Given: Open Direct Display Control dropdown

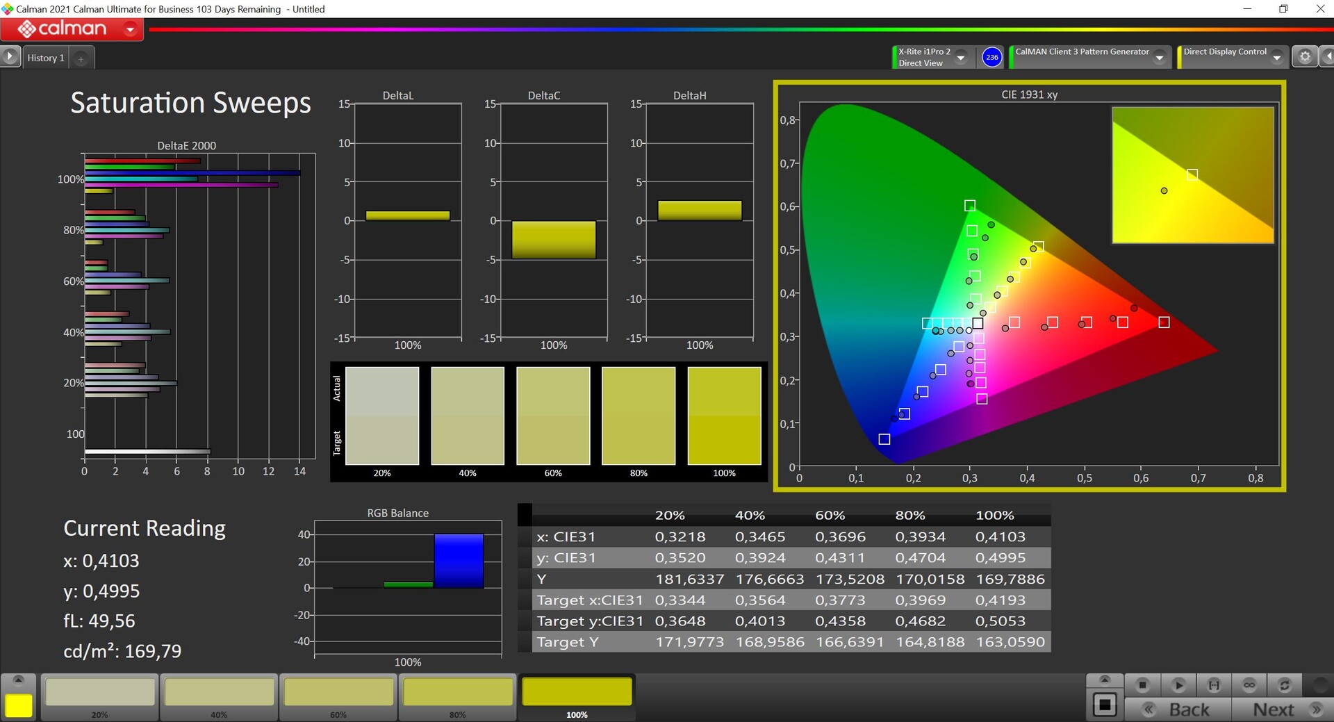Looking at the screenshot, I should (x=1277, y=58).
